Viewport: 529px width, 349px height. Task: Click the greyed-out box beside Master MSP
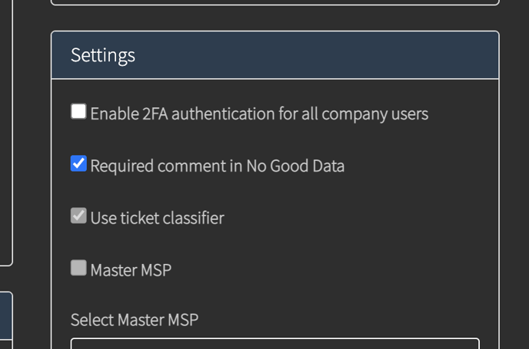pos(78,268)
